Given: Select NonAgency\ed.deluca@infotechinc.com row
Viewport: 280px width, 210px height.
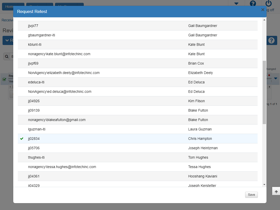Looking at the screenshot, I should (x=138, y=92).
